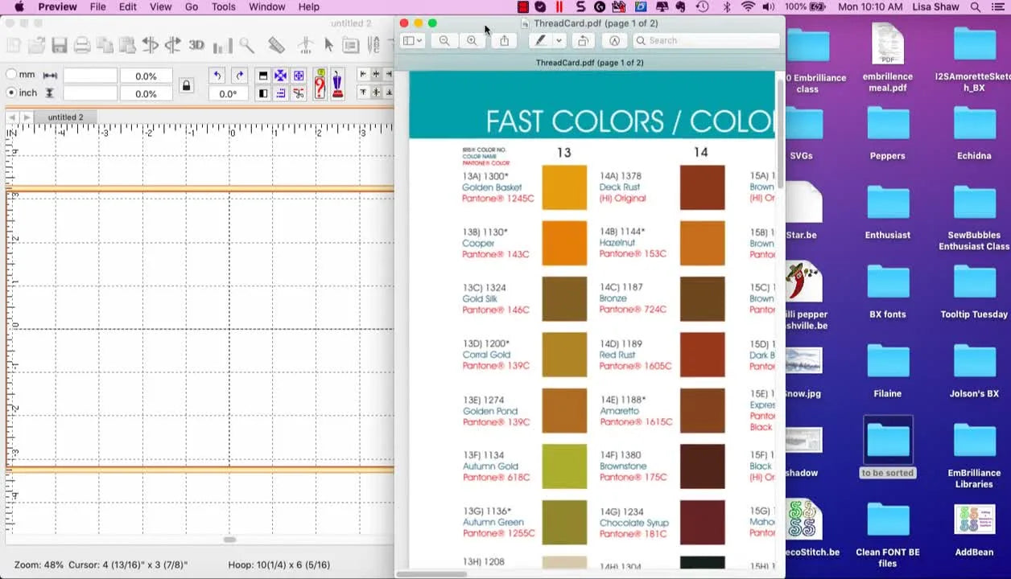Click the sewing machine simulator icon
This screenshot has height=579, width=1011.
point(337,84)
